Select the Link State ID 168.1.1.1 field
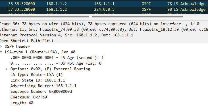 click(38, 80)
